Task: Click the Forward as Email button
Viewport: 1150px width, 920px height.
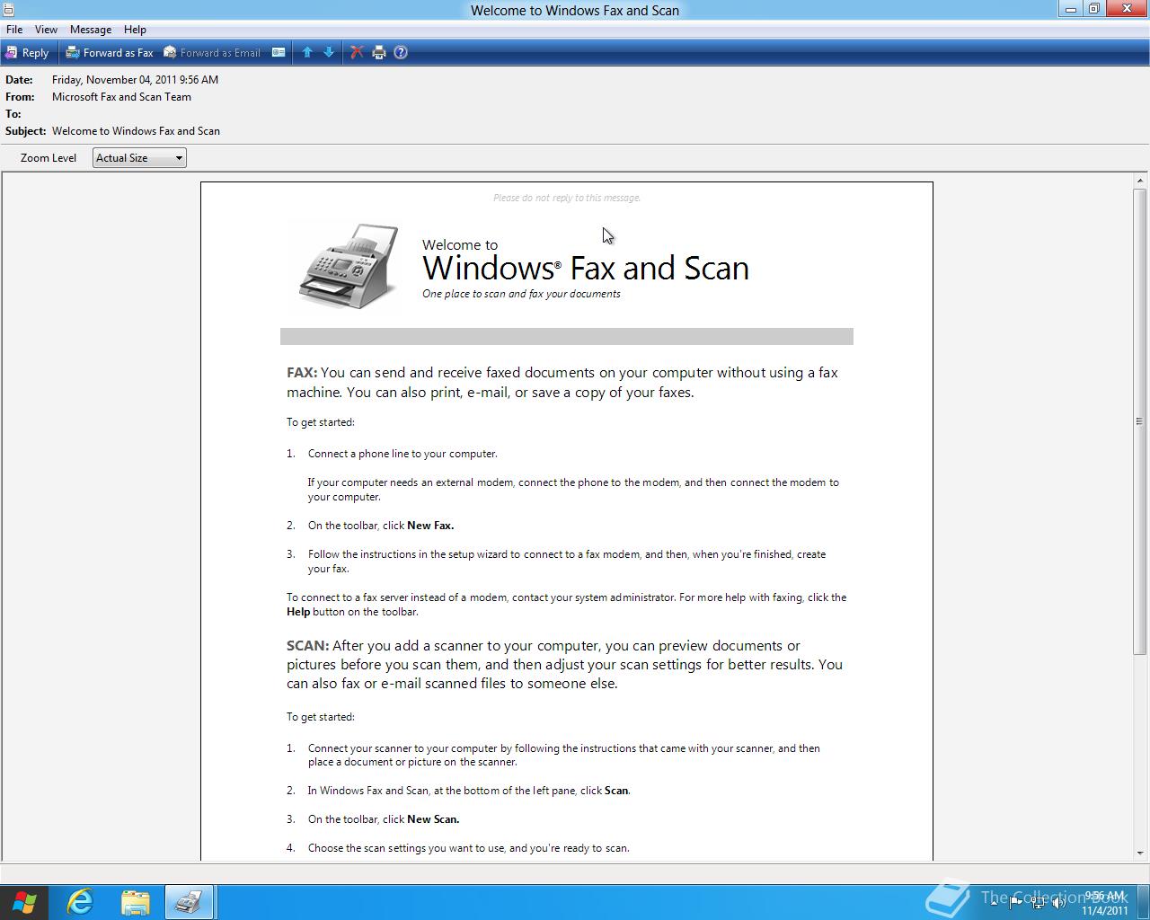Action: (211, 53)
